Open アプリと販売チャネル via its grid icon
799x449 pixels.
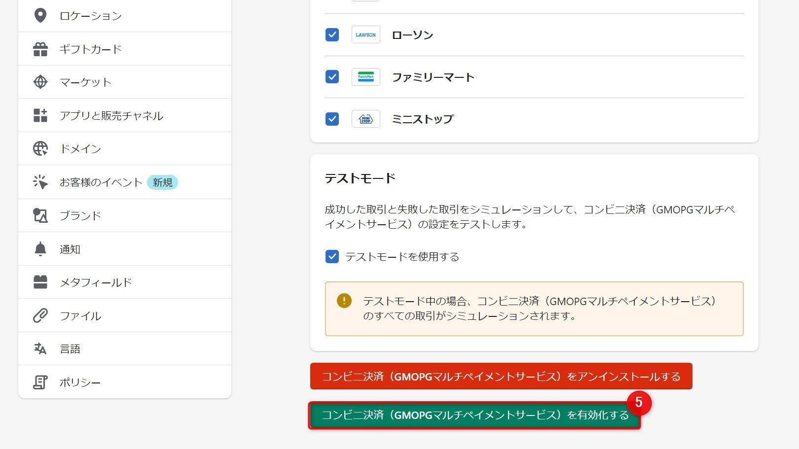40,115
